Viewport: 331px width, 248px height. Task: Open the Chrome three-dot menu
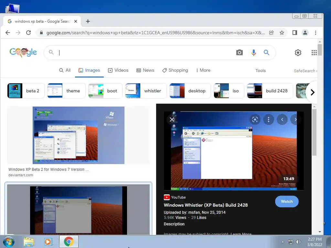click(x=315, y=33)
